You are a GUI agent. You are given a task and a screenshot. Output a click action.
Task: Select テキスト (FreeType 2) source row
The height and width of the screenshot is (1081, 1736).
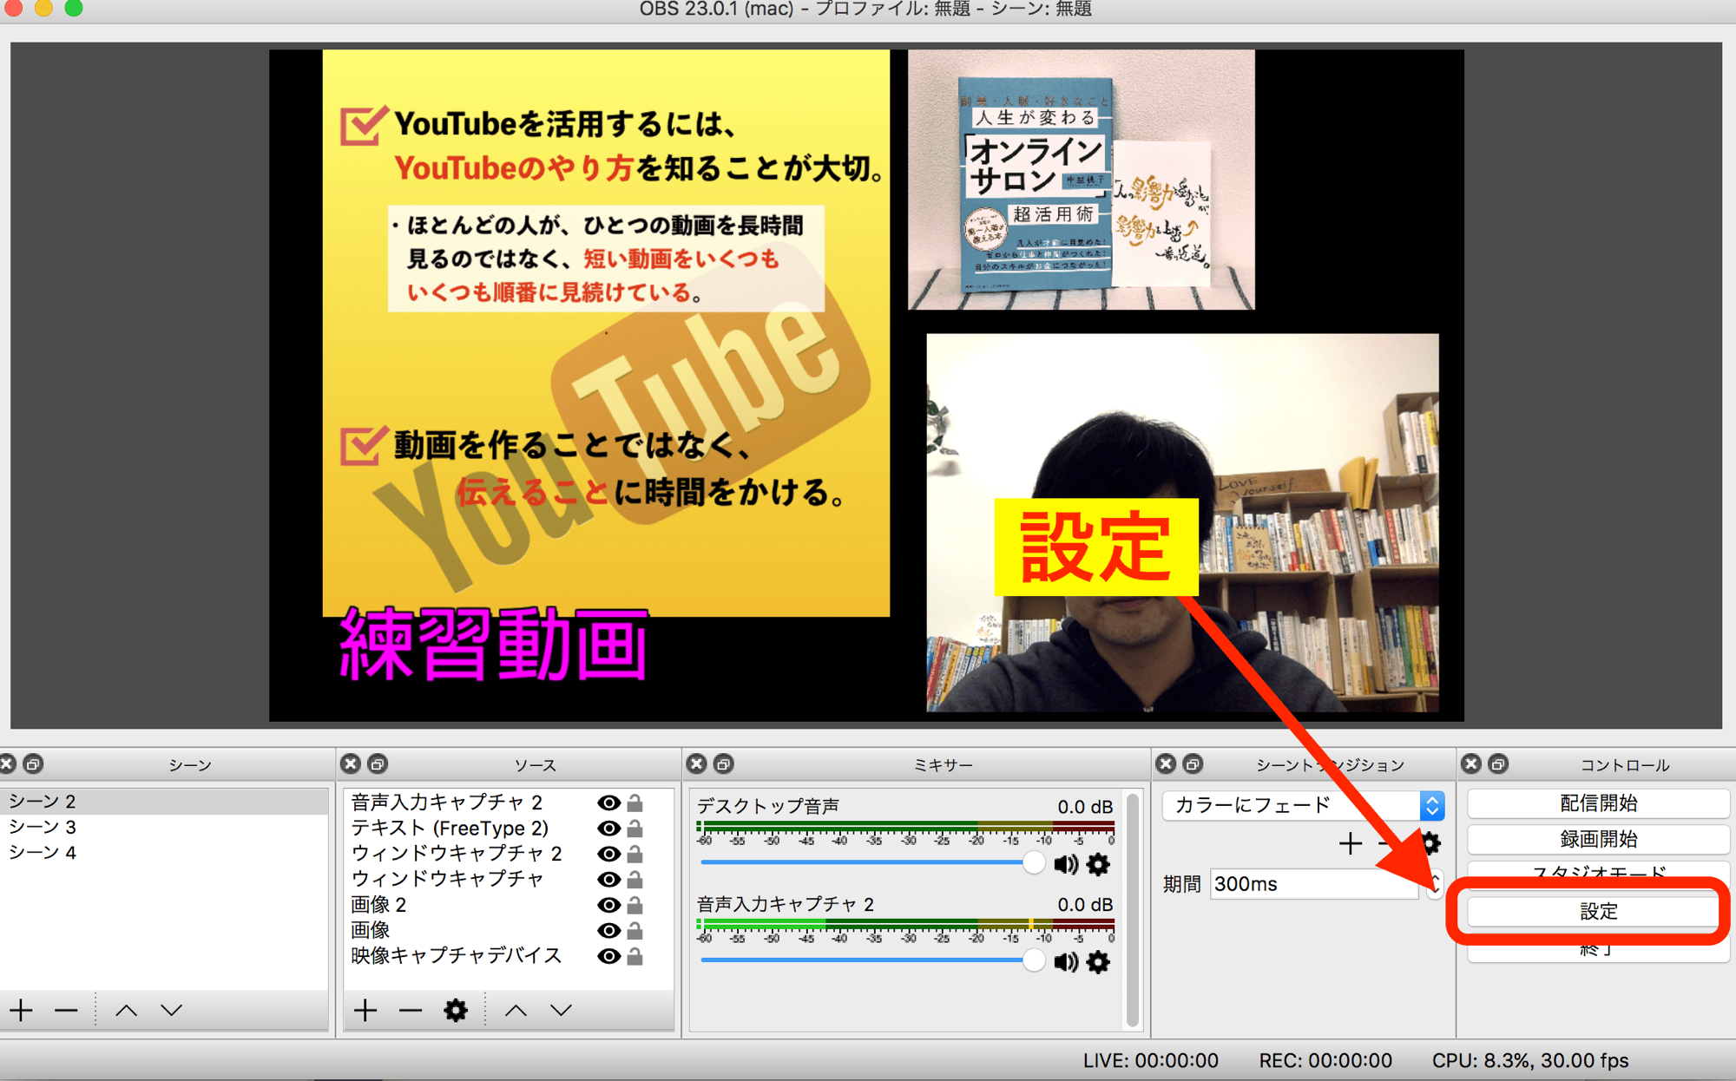tap(509, 829)
